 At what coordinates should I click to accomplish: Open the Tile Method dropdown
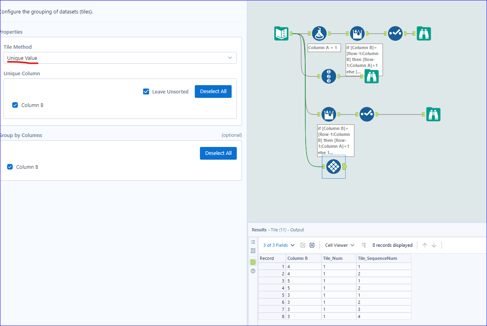tap(118, 57)
